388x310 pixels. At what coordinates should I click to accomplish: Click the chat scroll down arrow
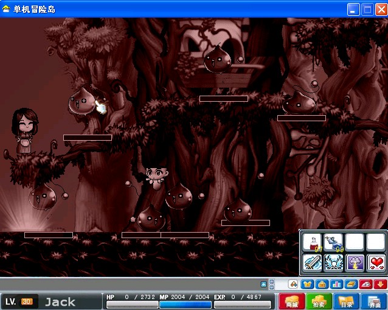pyautogui.click(x=271, y=287)
